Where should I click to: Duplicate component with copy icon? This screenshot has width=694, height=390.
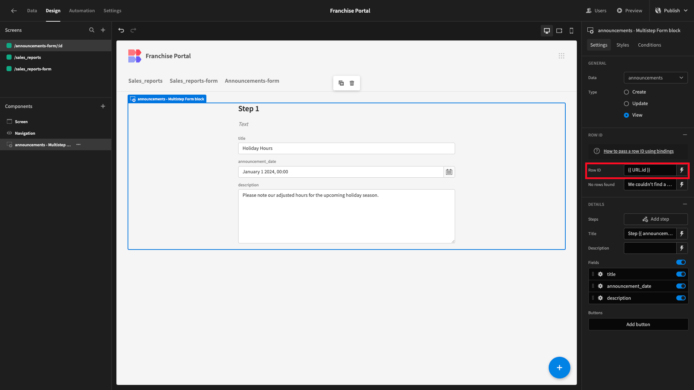341,83
